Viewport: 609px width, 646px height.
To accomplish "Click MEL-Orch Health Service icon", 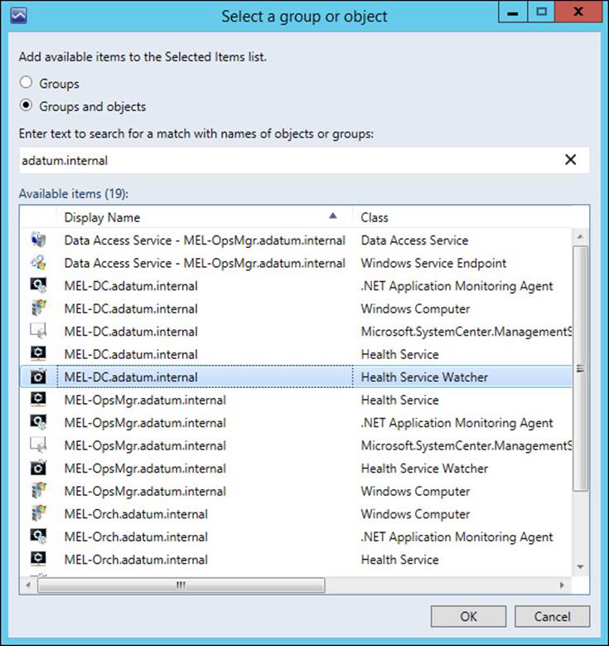I will pyautogui.click(x=38, y=559).
